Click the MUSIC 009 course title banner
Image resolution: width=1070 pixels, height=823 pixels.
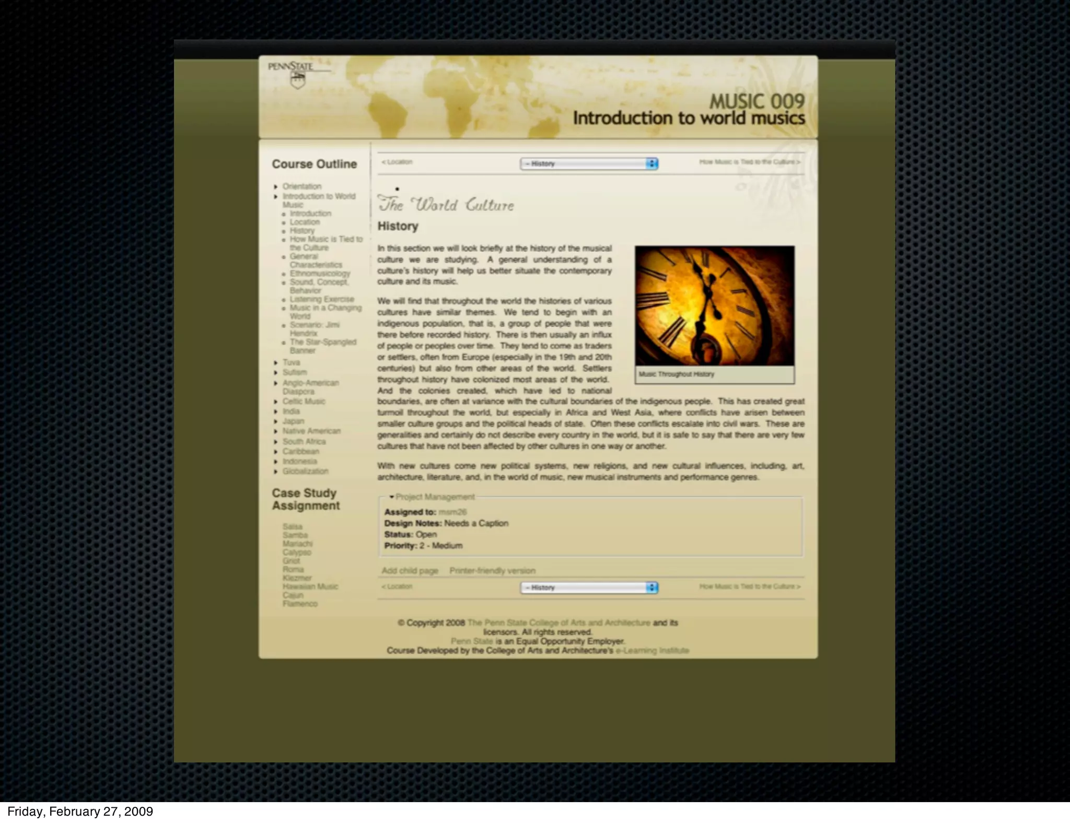(x=689, y=109)
